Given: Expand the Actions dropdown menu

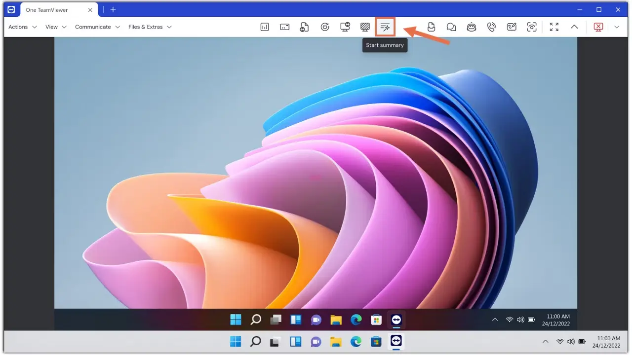Looking at the screenshot, I should pos(23,27).
